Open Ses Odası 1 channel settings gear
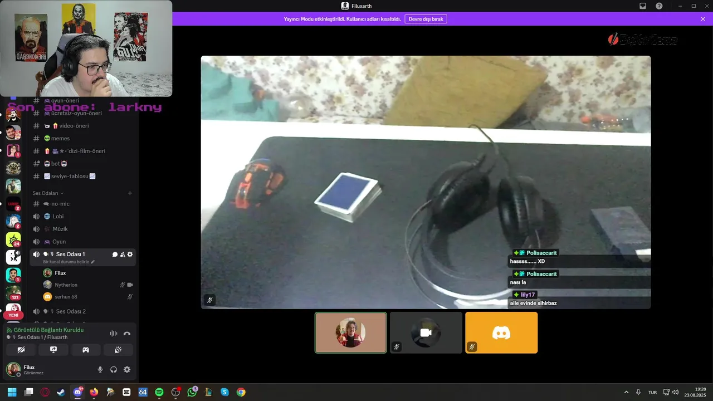Image resolution: width=713 pixels, height=401 pixels. coord(130,255)
